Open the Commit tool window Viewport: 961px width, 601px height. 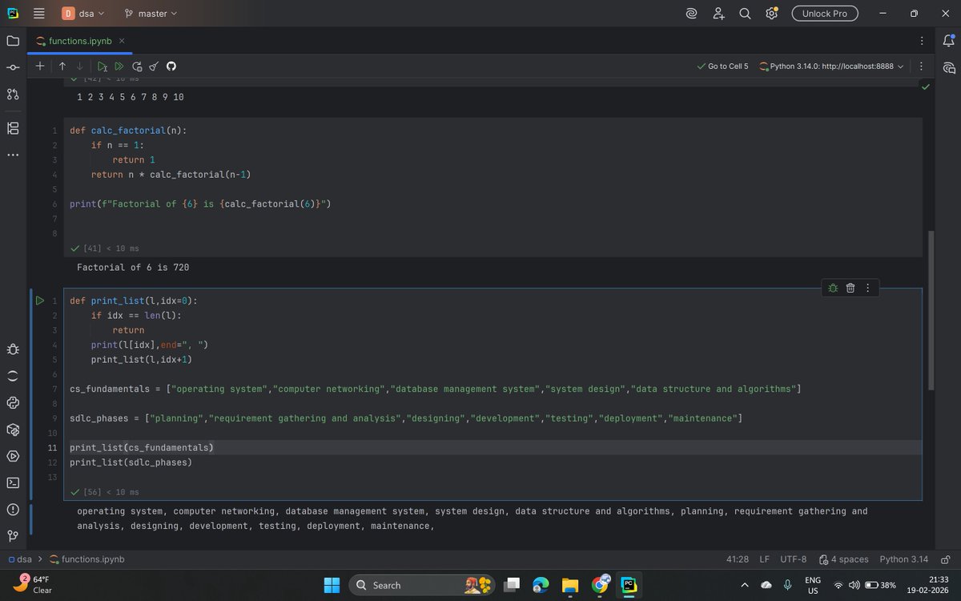[x=12, y=67]
